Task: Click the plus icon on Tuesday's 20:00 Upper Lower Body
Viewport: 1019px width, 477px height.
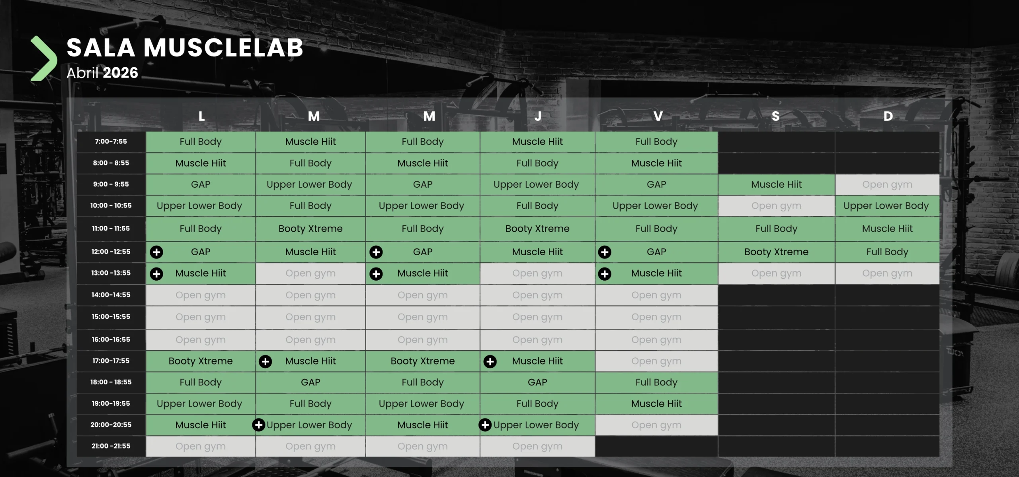Action: 259,425
